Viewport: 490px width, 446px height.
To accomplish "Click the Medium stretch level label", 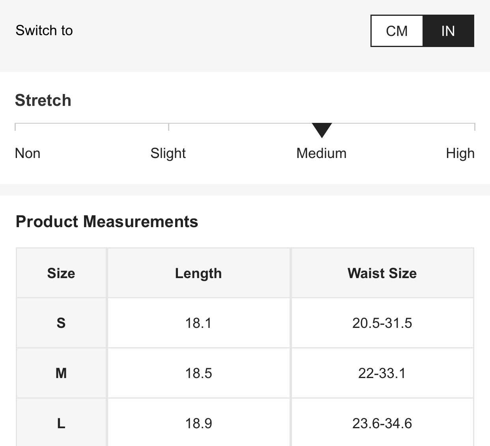I will point(321,153).
